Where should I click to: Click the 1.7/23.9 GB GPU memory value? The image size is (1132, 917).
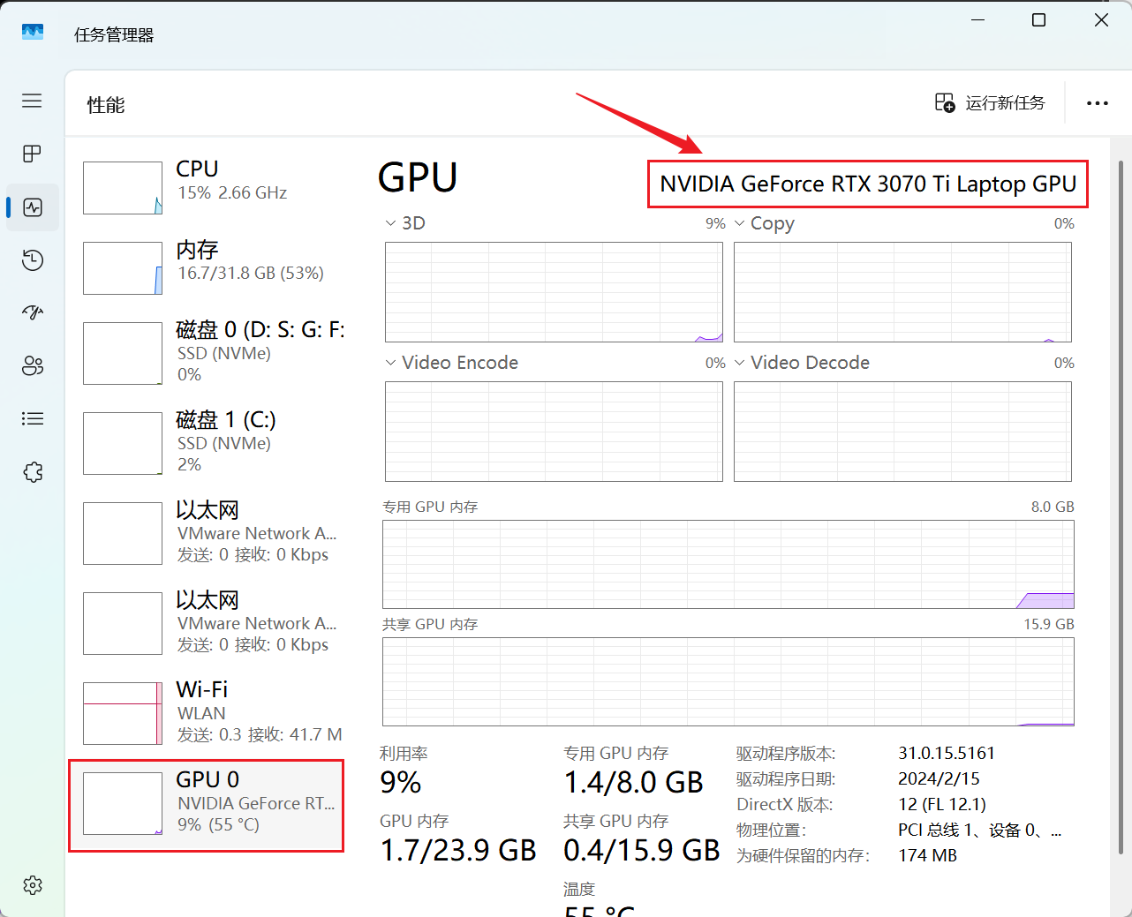458,850
